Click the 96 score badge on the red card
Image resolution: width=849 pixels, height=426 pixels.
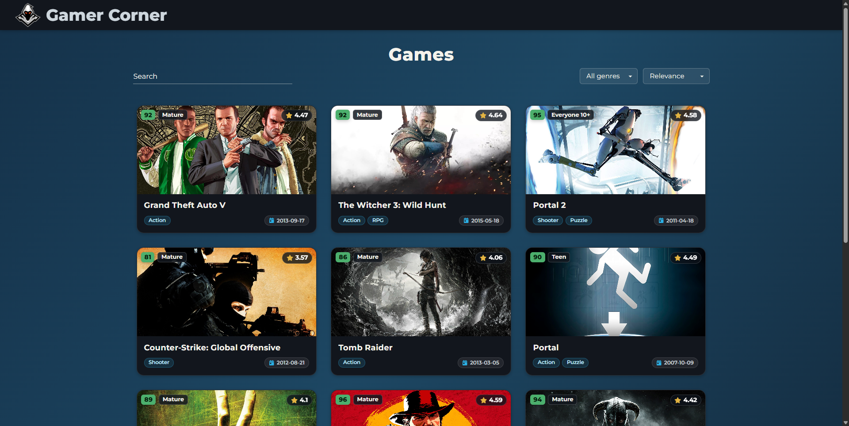[x=343, y=399]
